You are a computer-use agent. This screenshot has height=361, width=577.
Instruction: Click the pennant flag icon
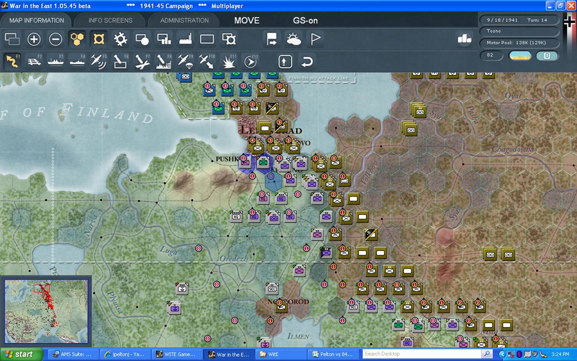(315, 39)
